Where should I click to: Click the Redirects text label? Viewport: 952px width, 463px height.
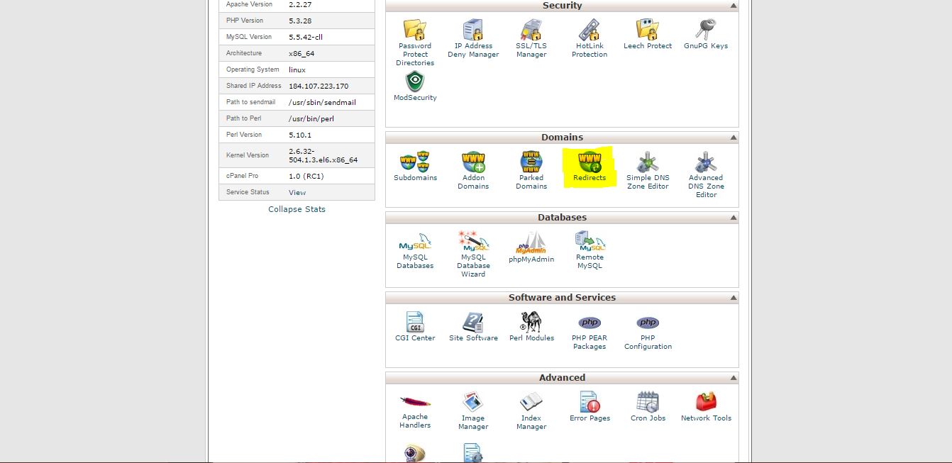590,178
